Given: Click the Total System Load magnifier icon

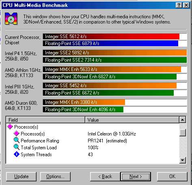Looking at the screenshot, I should [x=17, y=147].
